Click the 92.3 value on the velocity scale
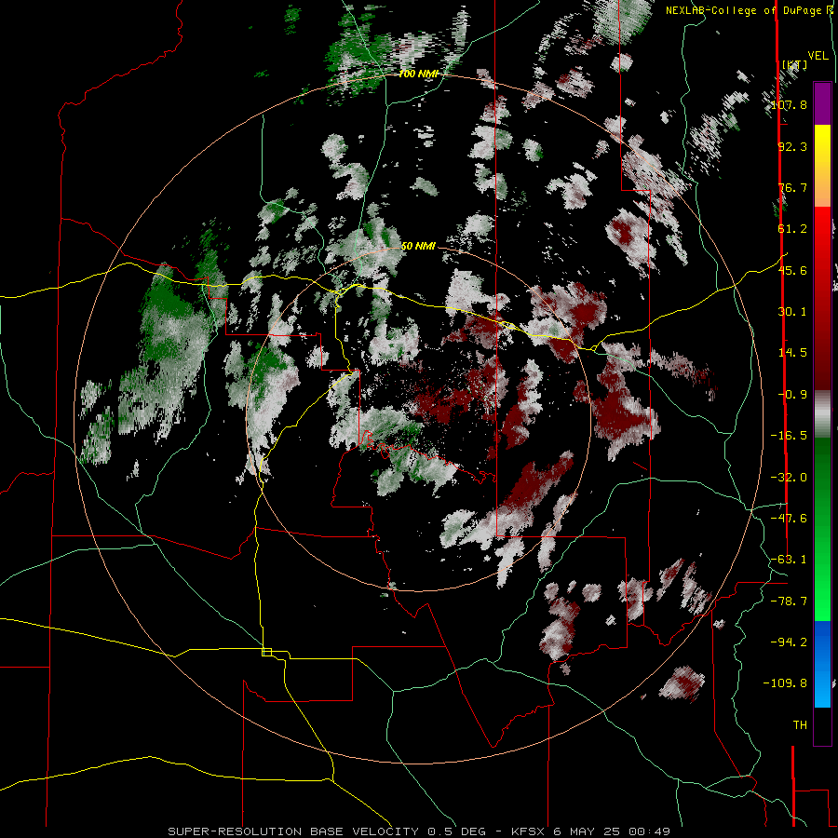This screenshot has height=838, width=838. (792, 146)
